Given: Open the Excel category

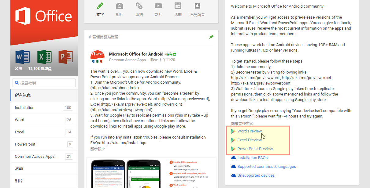Looking at the screenshot, I should pos(44,132).
